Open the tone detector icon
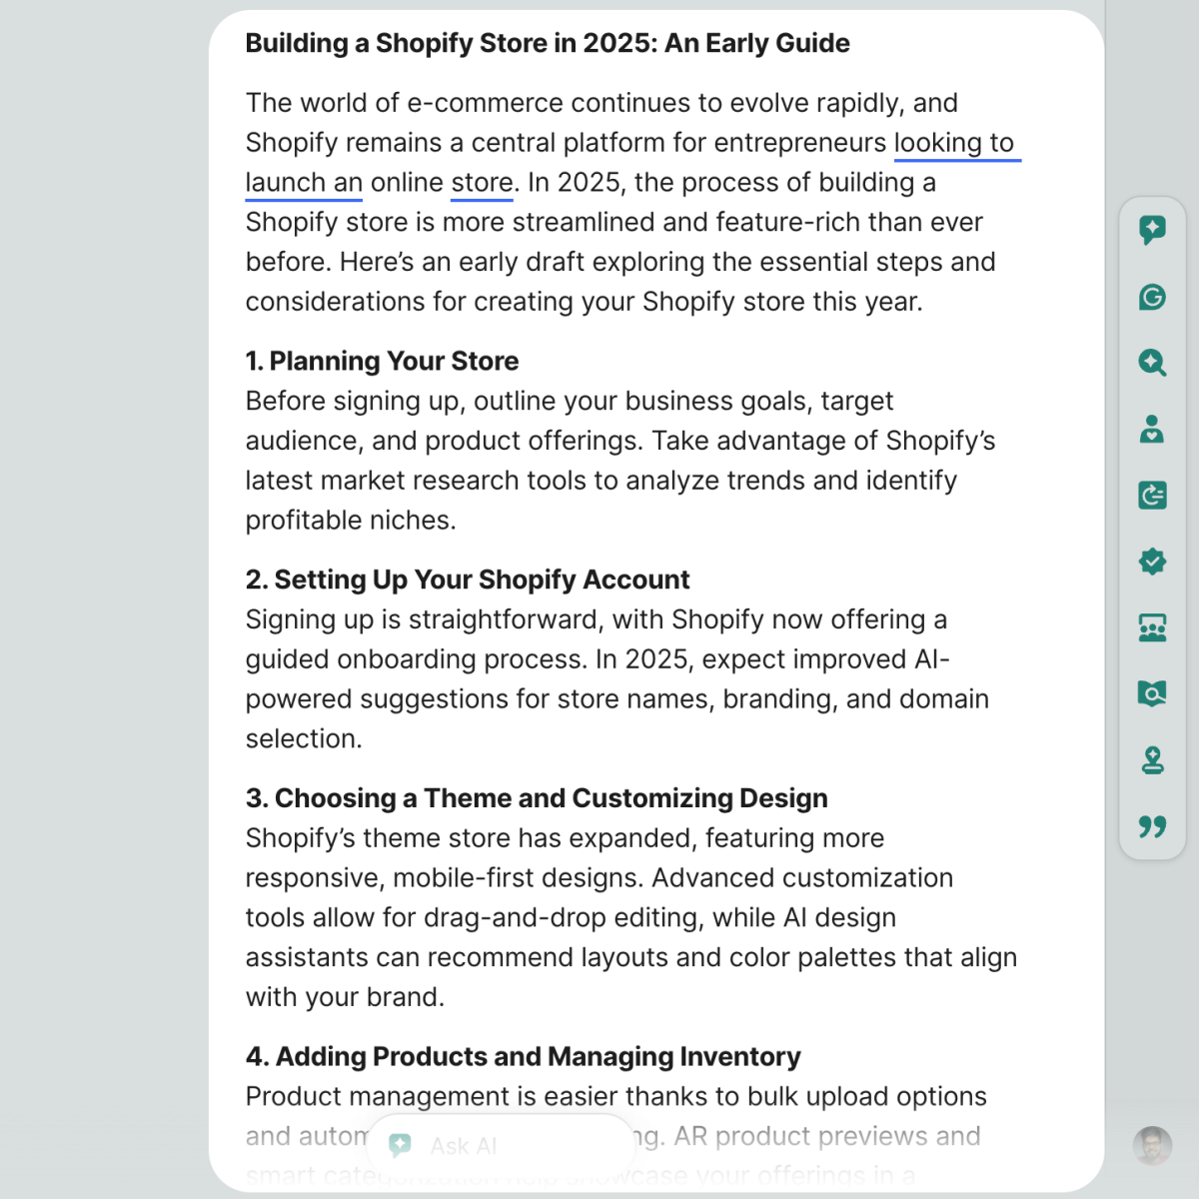This screenshot has width=1199, height=1199. point(1153,430)
